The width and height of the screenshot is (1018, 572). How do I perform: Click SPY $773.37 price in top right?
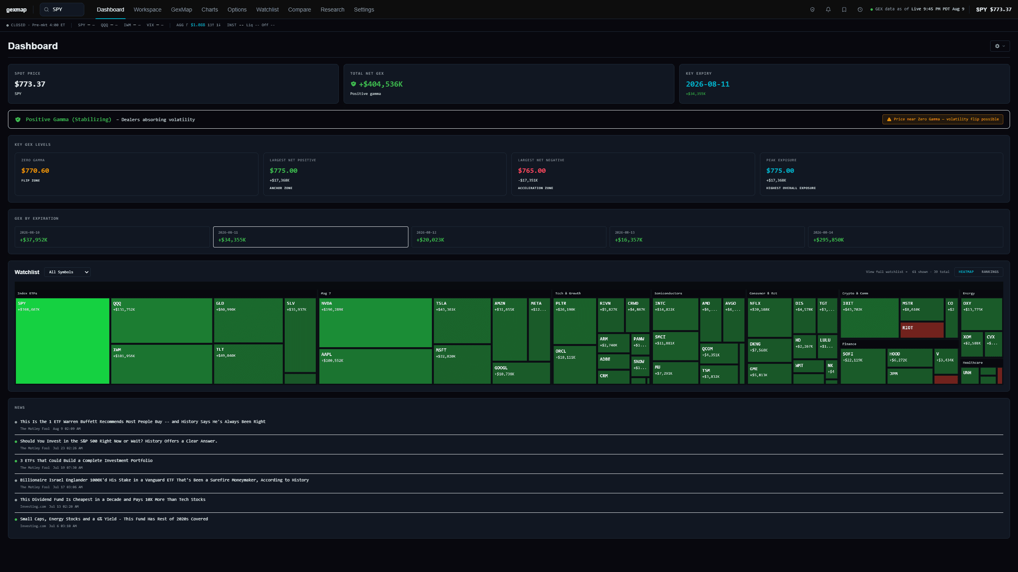(994, 10)
